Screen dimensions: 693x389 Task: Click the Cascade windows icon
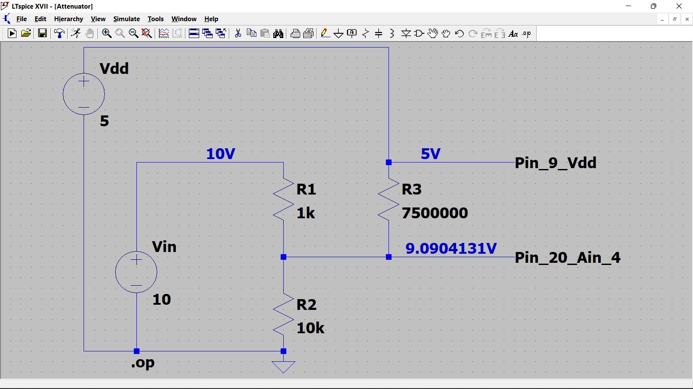coord(207,34)
